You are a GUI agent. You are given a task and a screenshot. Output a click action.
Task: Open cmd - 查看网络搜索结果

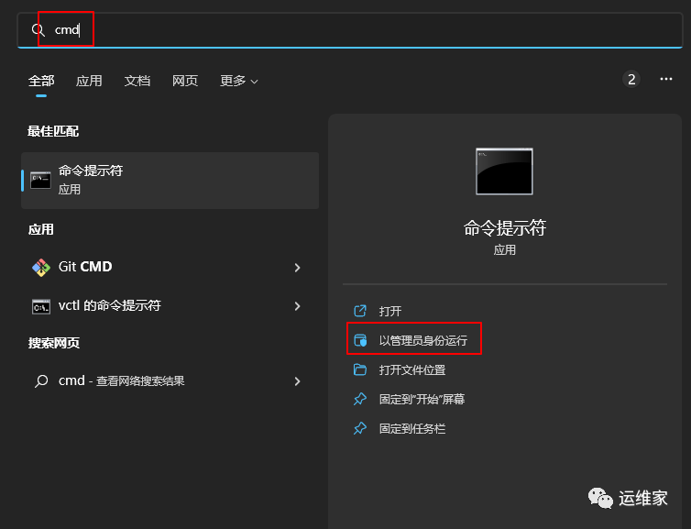click(170, 380)
